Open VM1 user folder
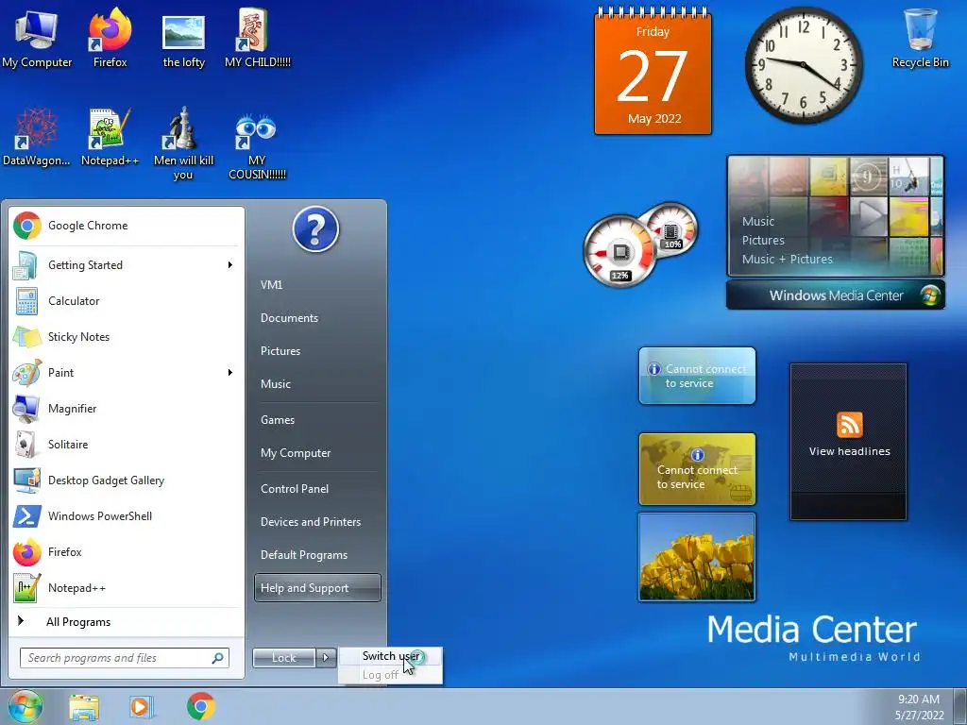 click(x=317, y=285)
